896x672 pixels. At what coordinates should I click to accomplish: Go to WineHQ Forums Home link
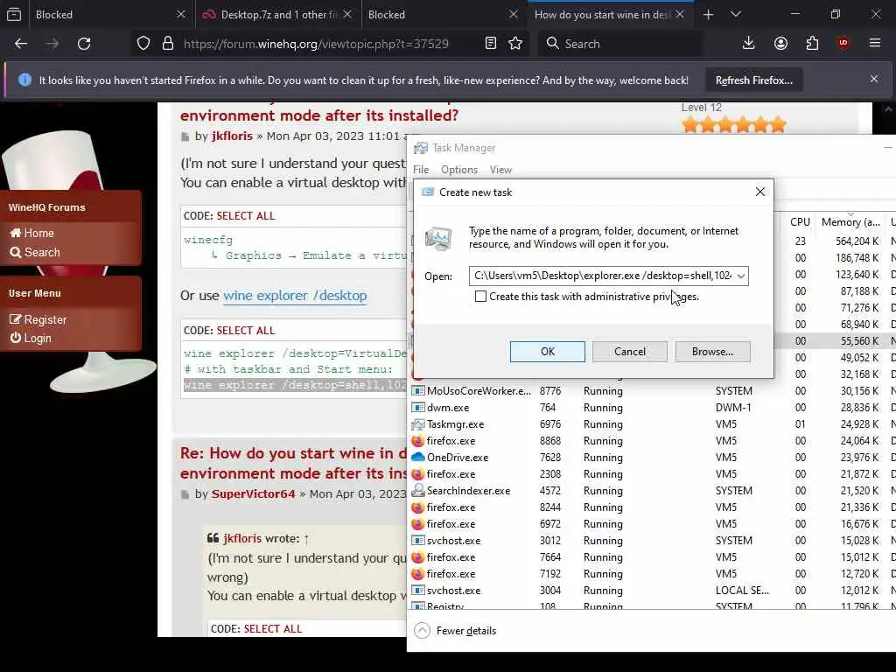point(32,233)
